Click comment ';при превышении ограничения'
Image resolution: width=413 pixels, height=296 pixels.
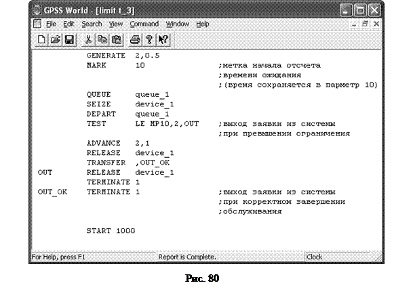tap(284, 133)
